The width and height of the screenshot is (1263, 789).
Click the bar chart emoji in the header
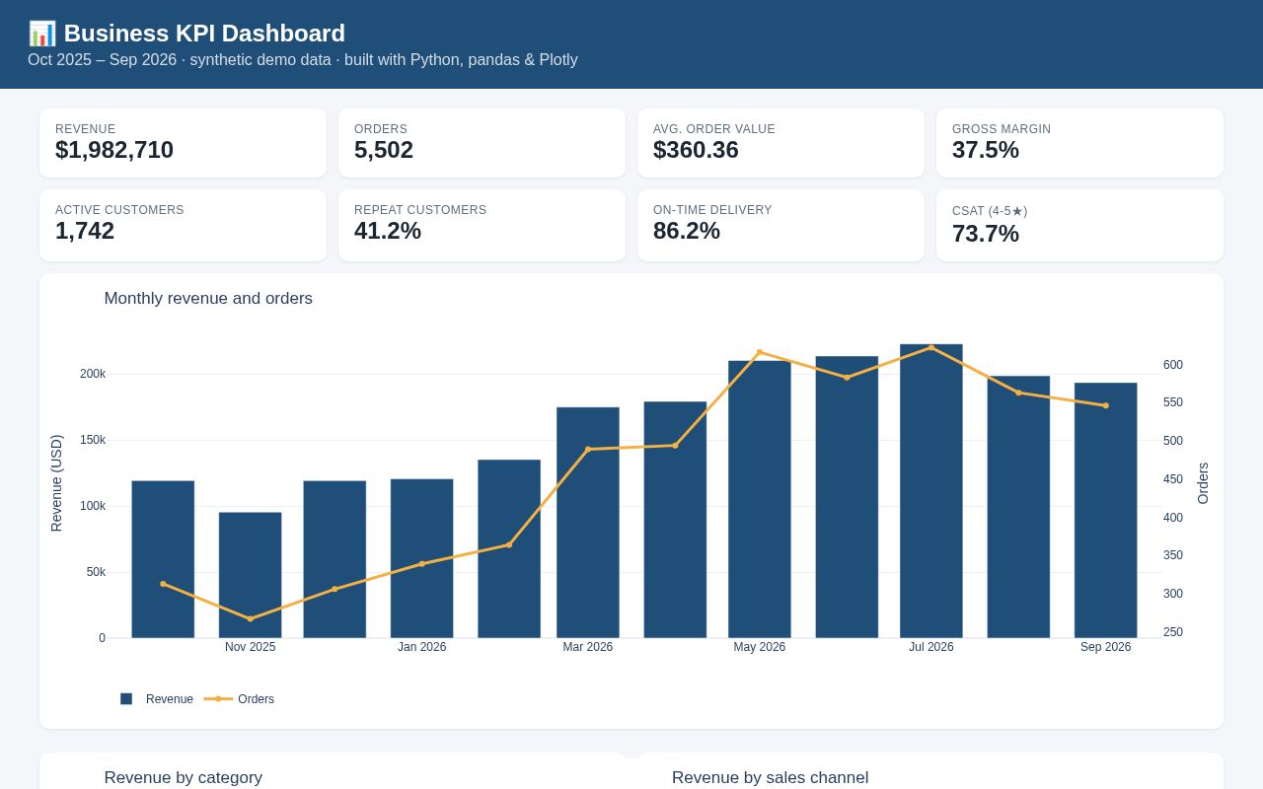click(41, 34)
